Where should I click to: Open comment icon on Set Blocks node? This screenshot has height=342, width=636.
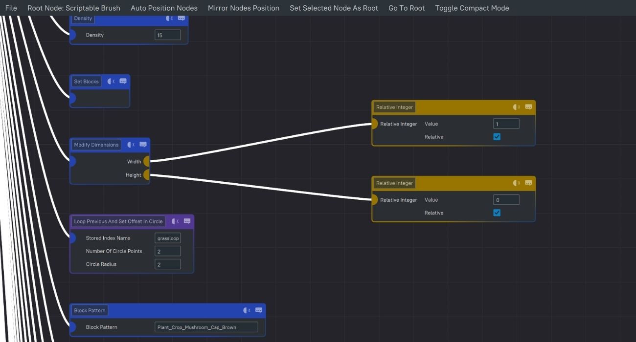click(123, 82)
